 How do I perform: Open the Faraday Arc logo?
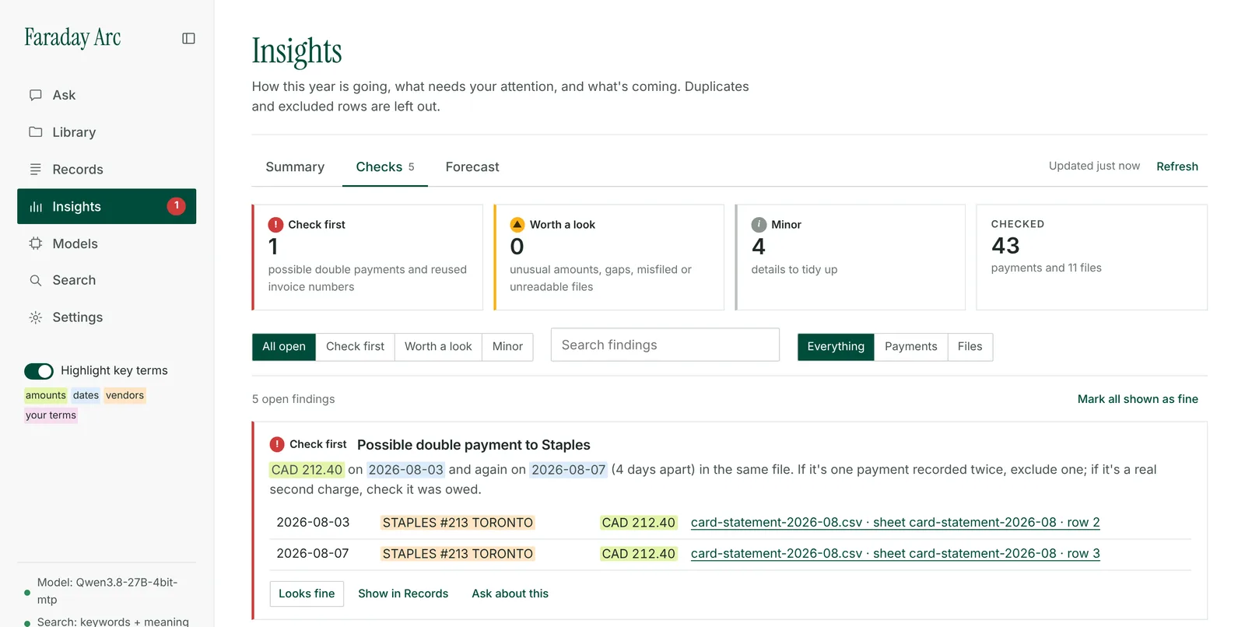click(72, 38)
